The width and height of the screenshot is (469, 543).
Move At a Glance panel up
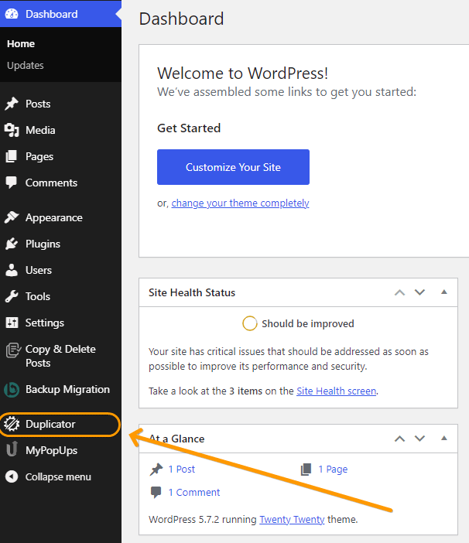pos(399,439)
